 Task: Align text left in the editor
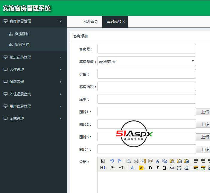[196, 161]
